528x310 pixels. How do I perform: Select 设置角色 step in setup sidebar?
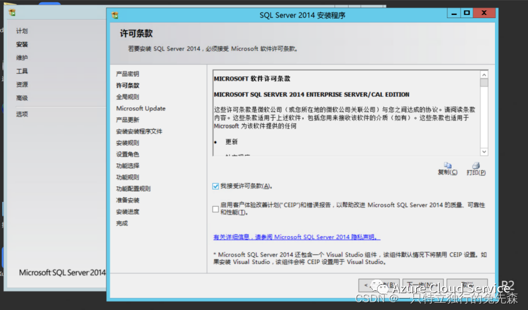[x=127, y=154]
